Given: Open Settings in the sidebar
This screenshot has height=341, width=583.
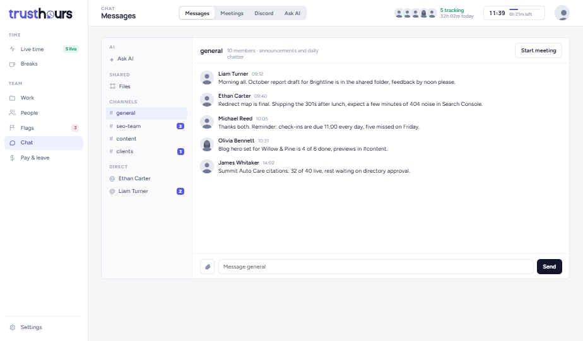Looking at the screenshot, I should coord(44,327).
